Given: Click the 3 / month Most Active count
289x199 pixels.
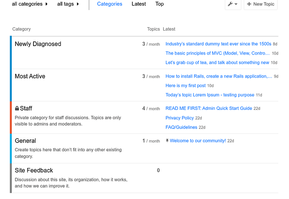Looking at the screenshot, I should tap(151, 76).
